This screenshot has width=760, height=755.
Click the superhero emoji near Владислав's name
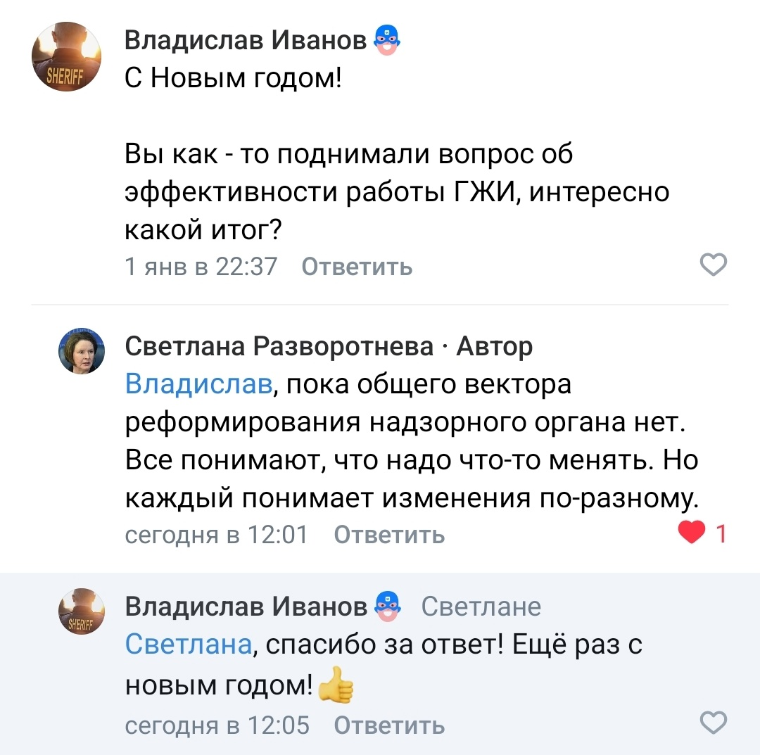[x=386, y=40]
